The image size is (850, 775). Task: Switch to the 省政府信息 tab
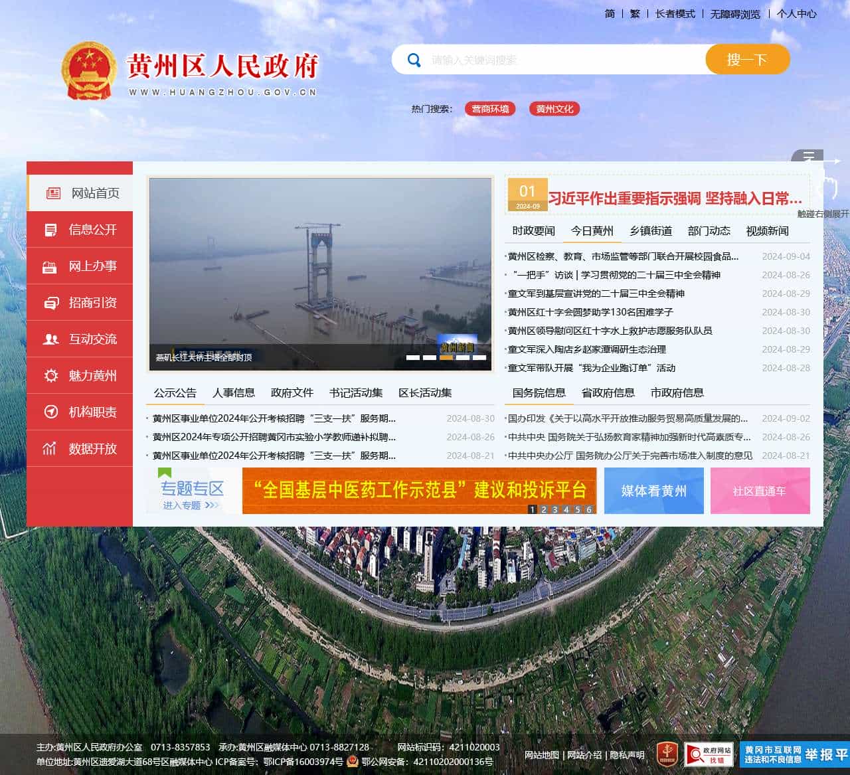(x=608, y=393)
